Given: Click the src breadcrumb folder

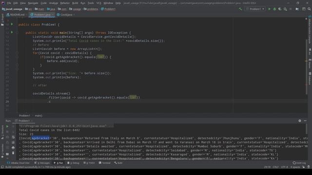Looking at the screenshot, I should tap(28, 9).
